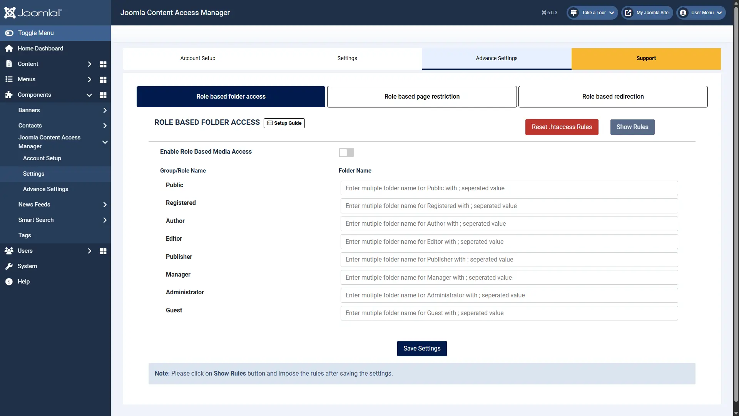Focus the Author folder name field
The height and width of the screenshot is (416, 739).
509,224
